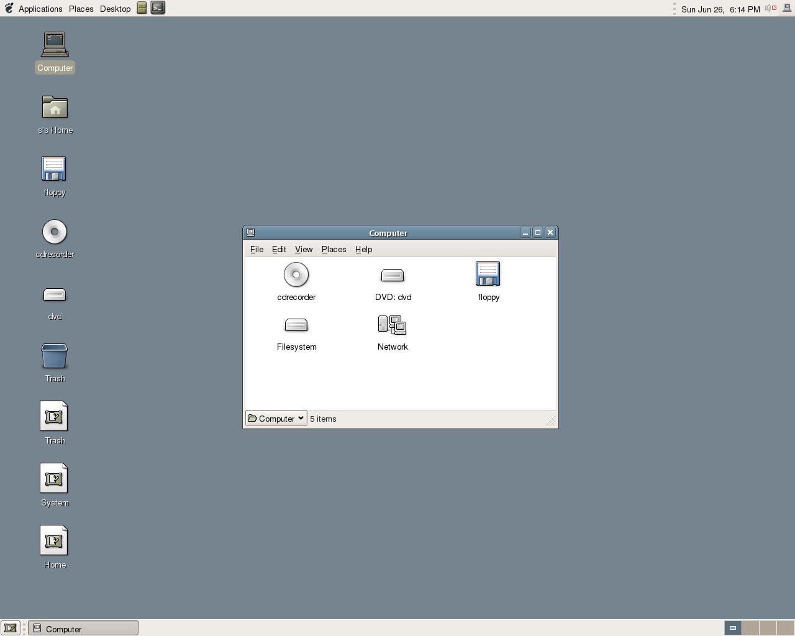Switch to the second workspace
Viewport: 795px width, 636px height.
[x=750, y=628]
